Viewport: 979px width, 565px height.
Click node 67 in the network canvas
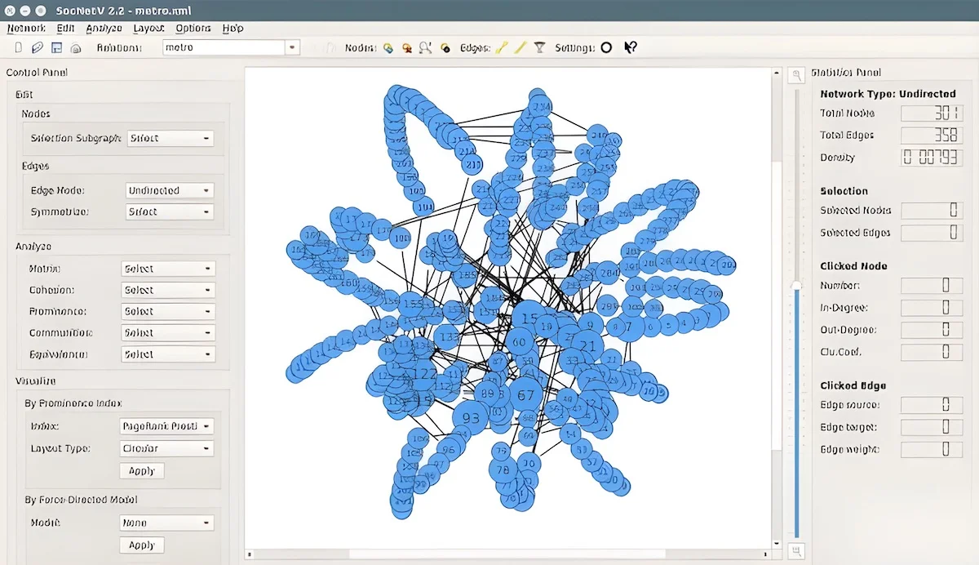tap(526, 394)
